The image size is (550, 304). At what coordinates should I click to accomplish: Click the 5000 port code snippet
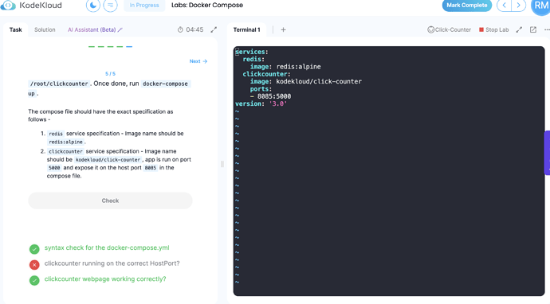pyautogui.click(x=54, y=168)
